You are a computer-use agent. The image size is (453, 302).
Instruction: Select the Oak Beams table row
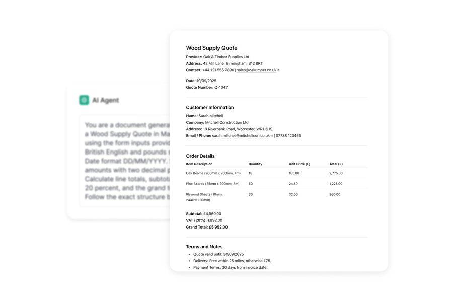coord(277,173)
